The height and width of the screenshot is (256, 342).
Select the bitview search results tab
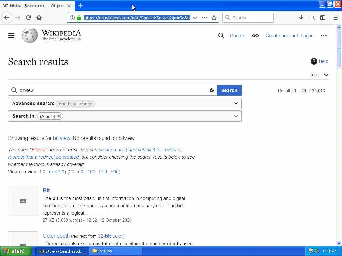(x=37, y=6)
